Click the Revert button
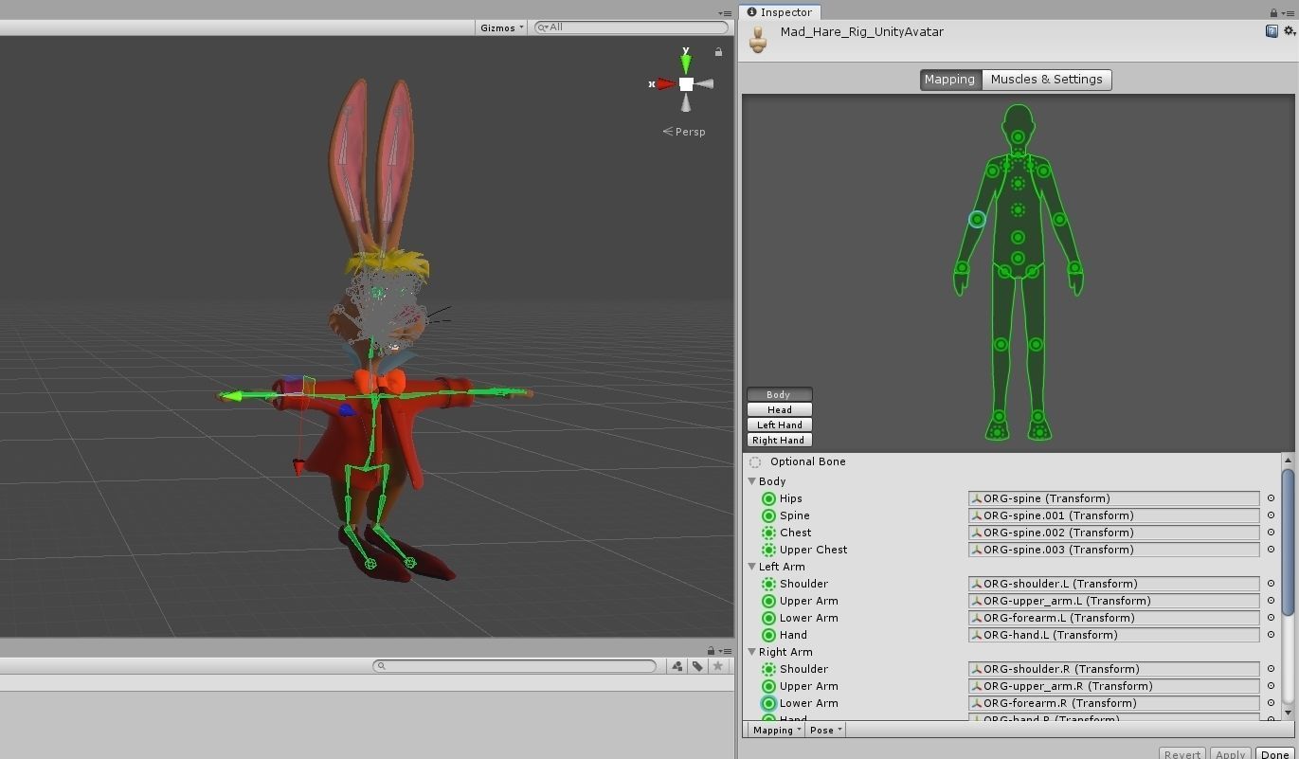 click(1182, 754)
